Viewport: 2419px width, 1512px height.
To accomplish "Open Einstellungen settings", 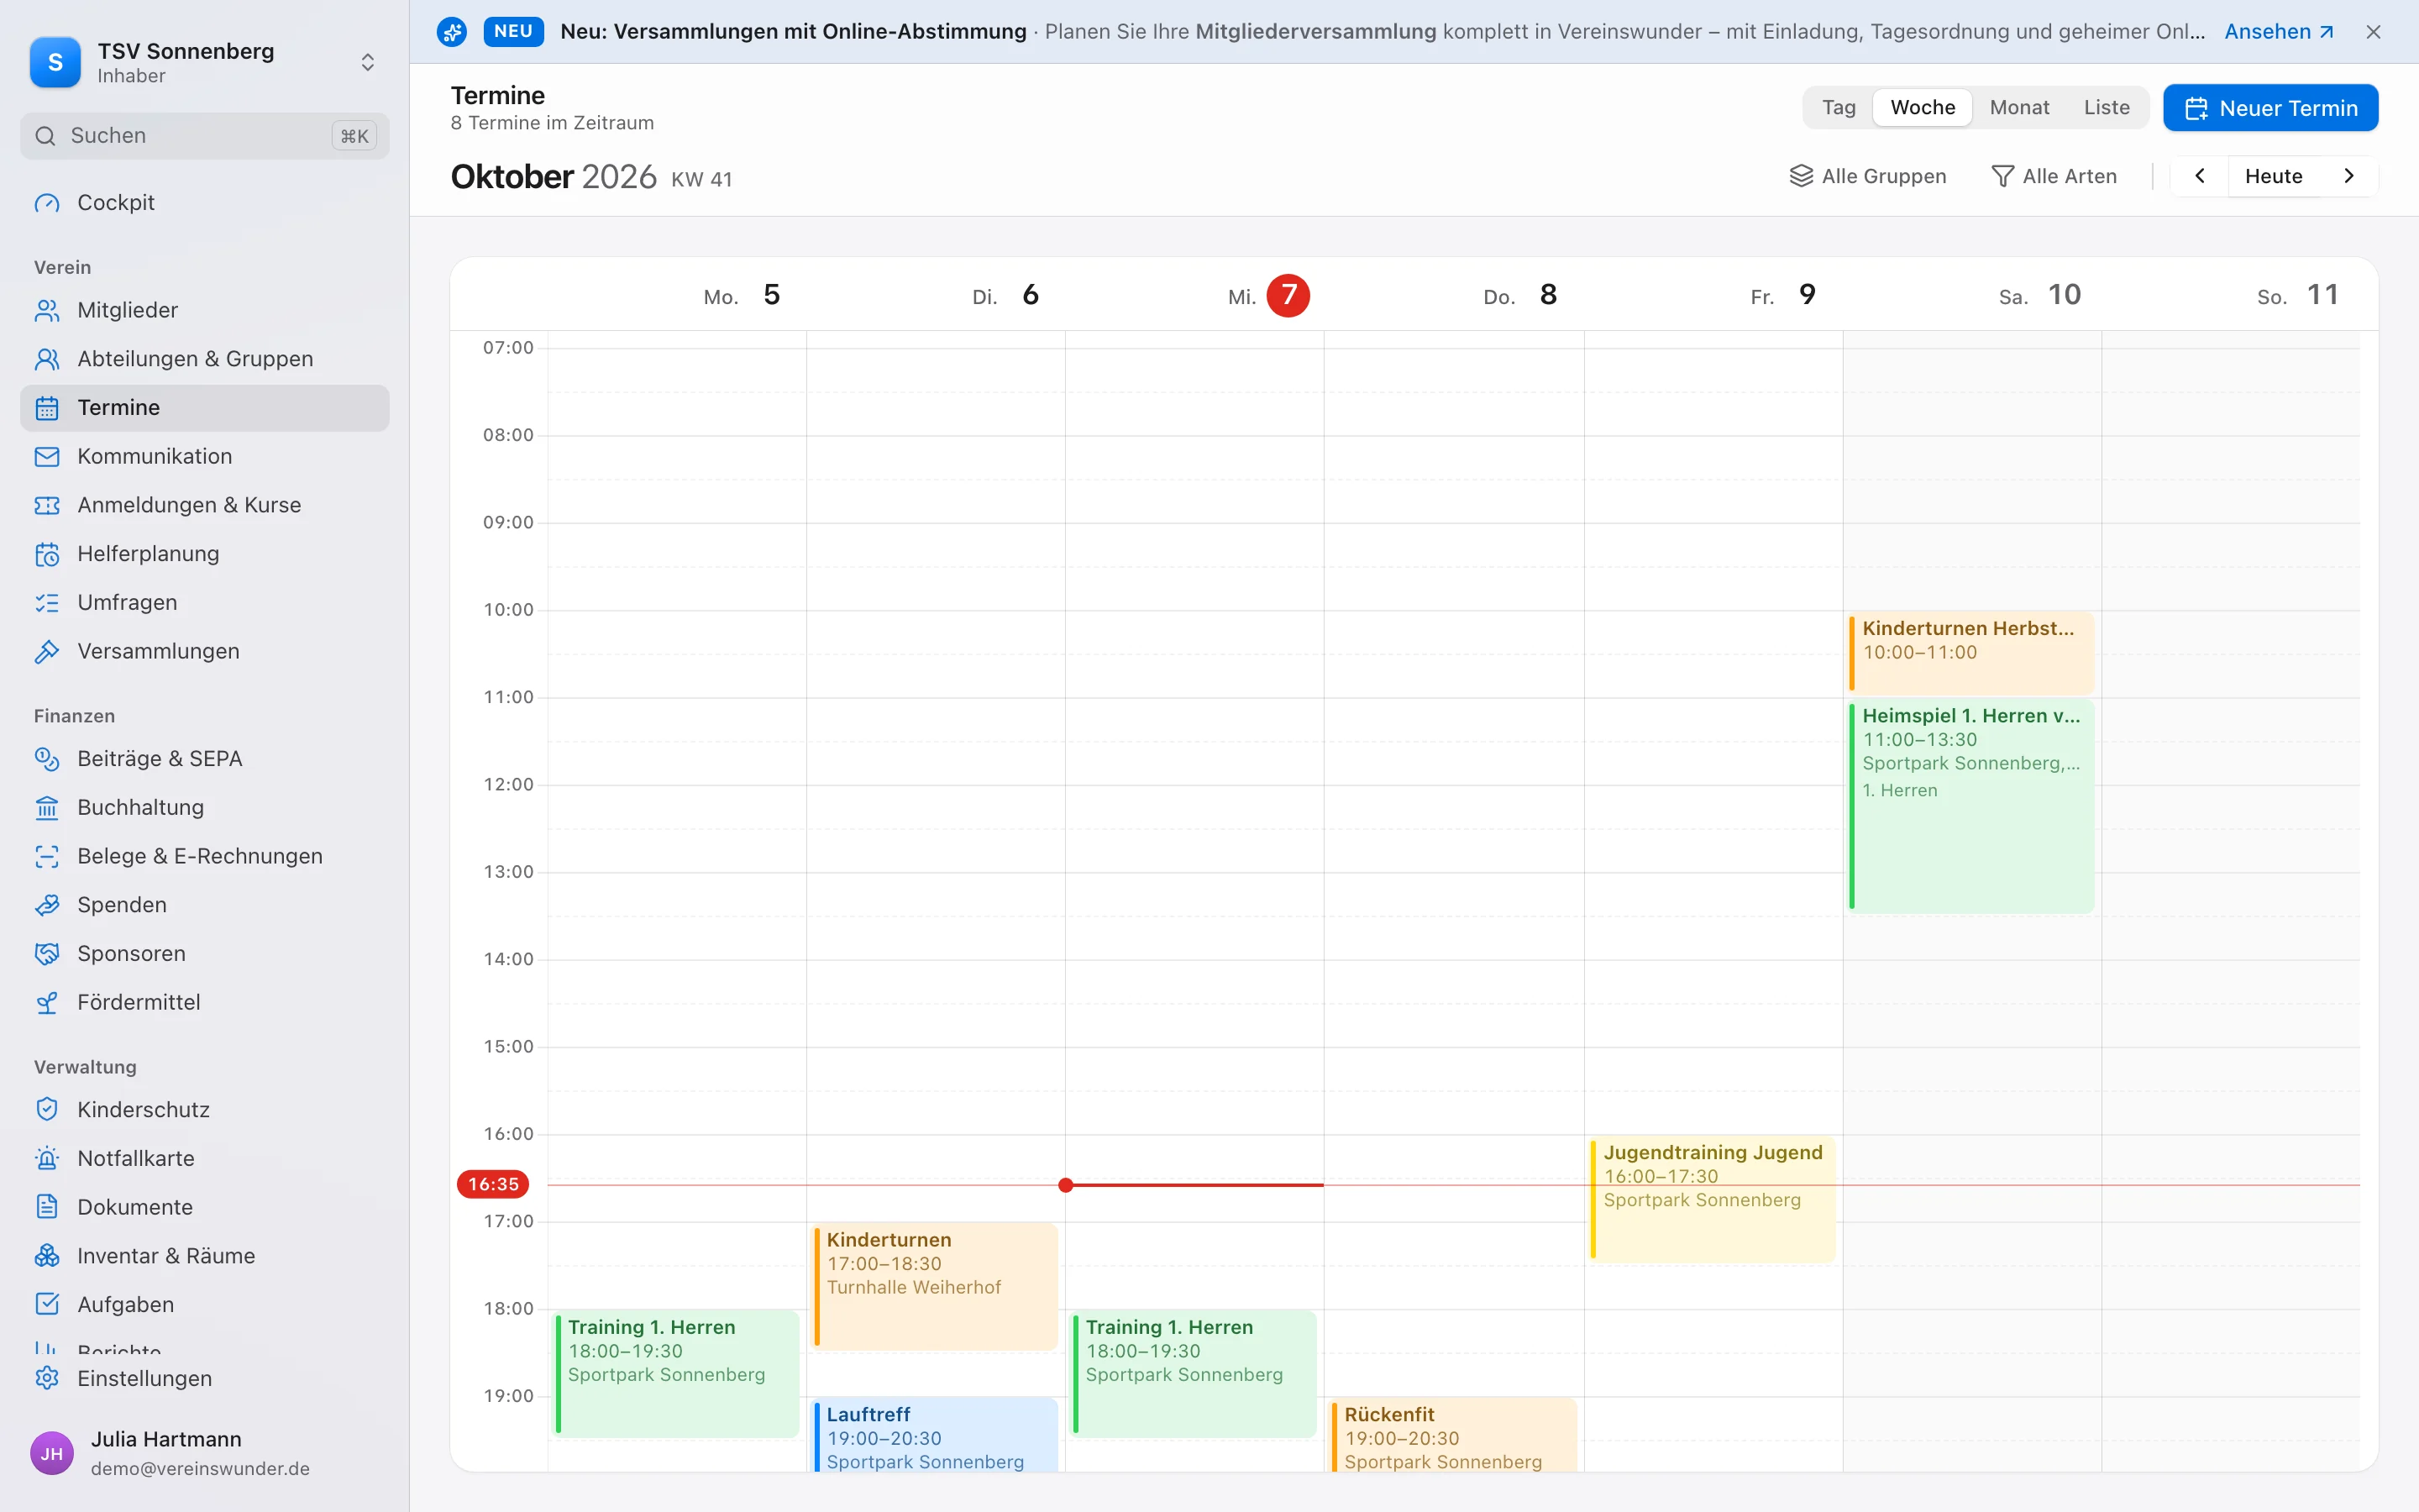I will pyautogui.click(x=204, y=1379).
